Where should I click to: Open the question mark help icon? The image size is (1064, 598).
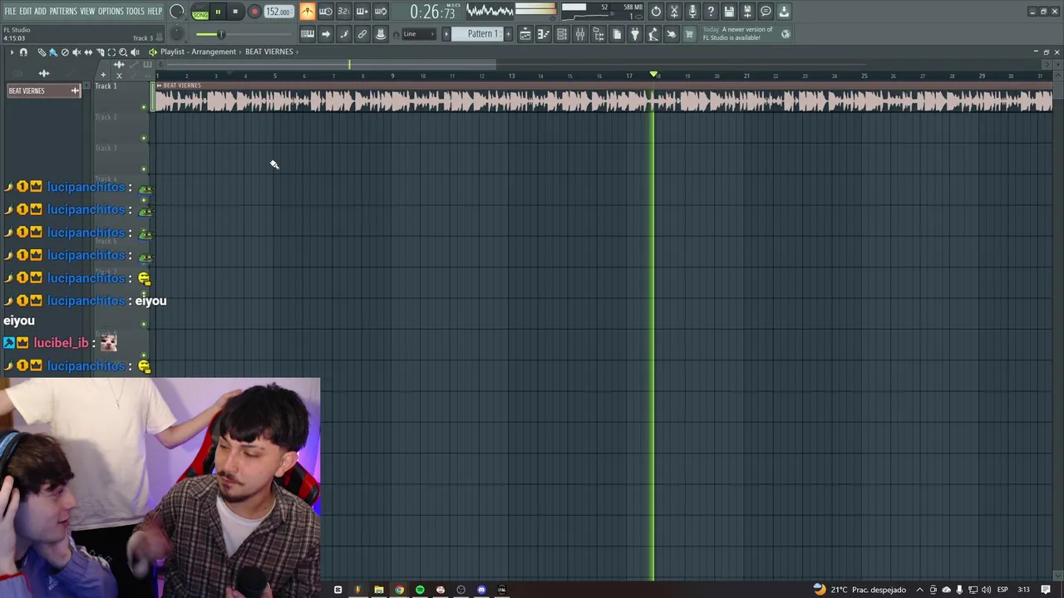point(711,12)
